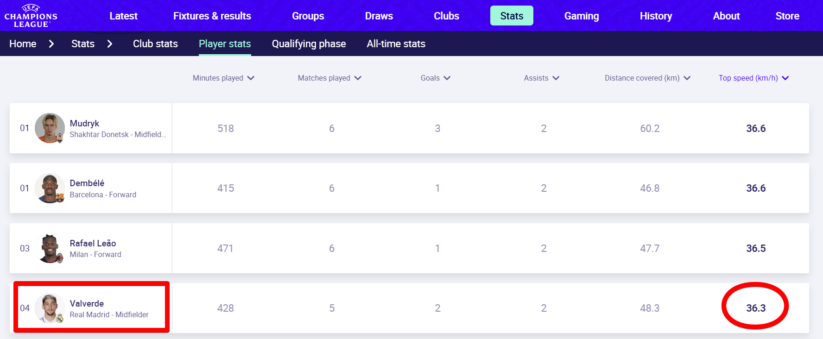Switch to All-time stats tab
This screenshot has height=339, width=823.
(396, 44)
